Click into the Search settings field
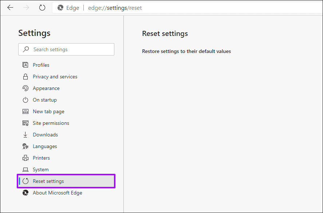The image size is (323, 213). [66, 49]
